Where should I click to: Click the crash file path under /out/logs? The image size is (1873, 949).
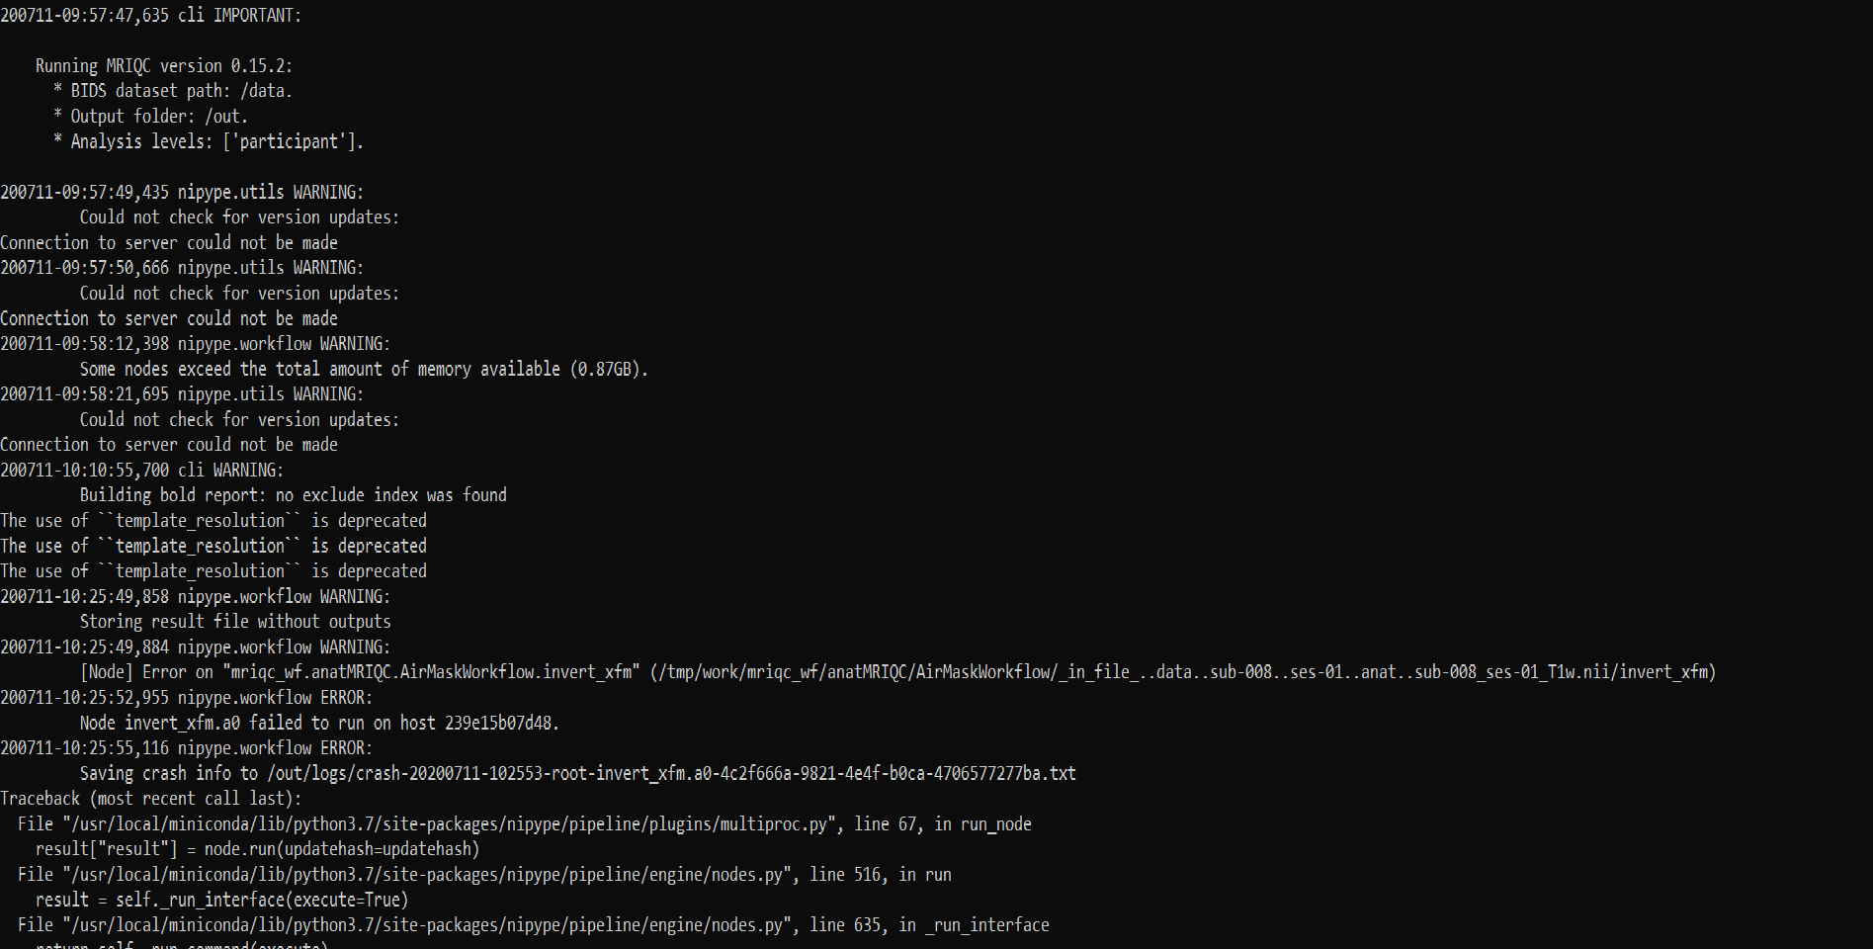coord(671,773)
